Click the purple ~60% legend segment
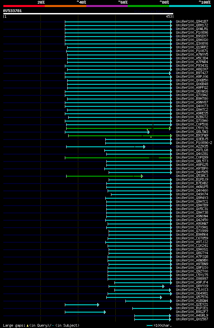The height and width of the screenshot is (328, 214). [107, 6]
